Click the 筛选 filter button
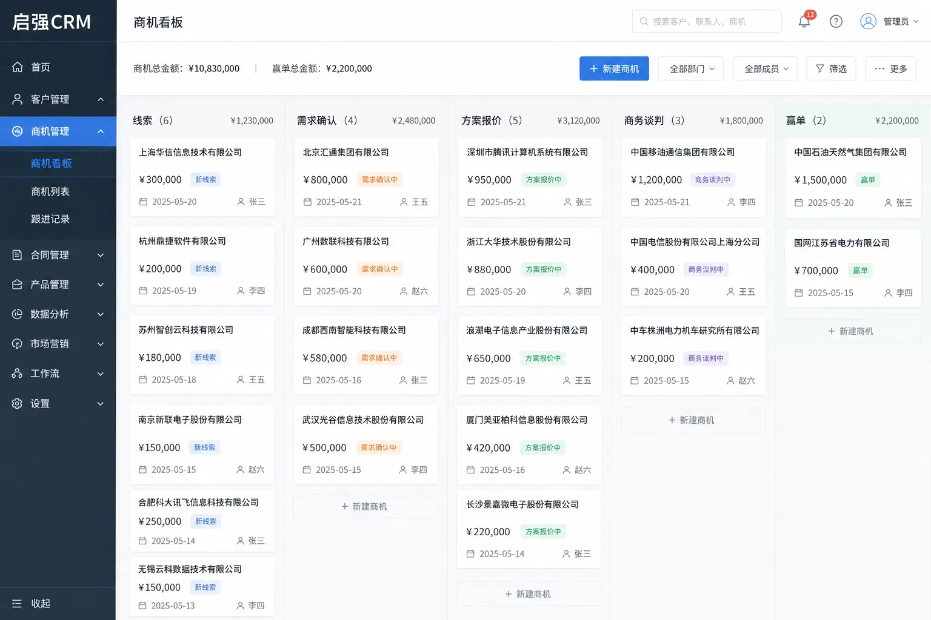 831,68
